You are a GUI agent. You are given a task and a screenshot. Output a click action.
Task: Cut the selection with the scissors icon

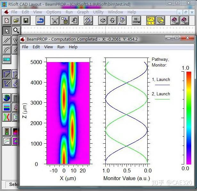pyautogui.click(x=55, y=20)
